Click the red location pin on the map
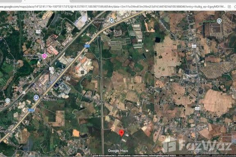 (x=121, y=133)
